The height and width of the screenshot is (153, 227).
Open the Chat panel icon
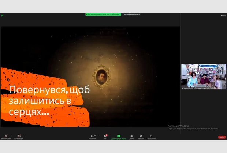click(105, 136)
